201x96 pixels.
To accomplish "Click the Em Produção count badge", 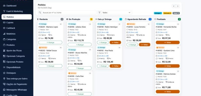I will tap(91, 19).
